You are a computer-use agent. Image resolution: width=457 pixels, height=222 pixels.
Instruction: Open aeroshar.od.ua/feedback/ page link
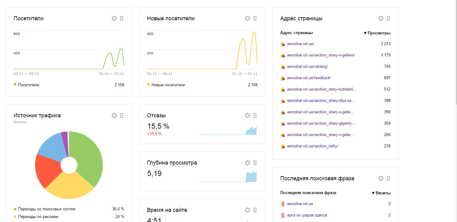(x=309, y=78)
